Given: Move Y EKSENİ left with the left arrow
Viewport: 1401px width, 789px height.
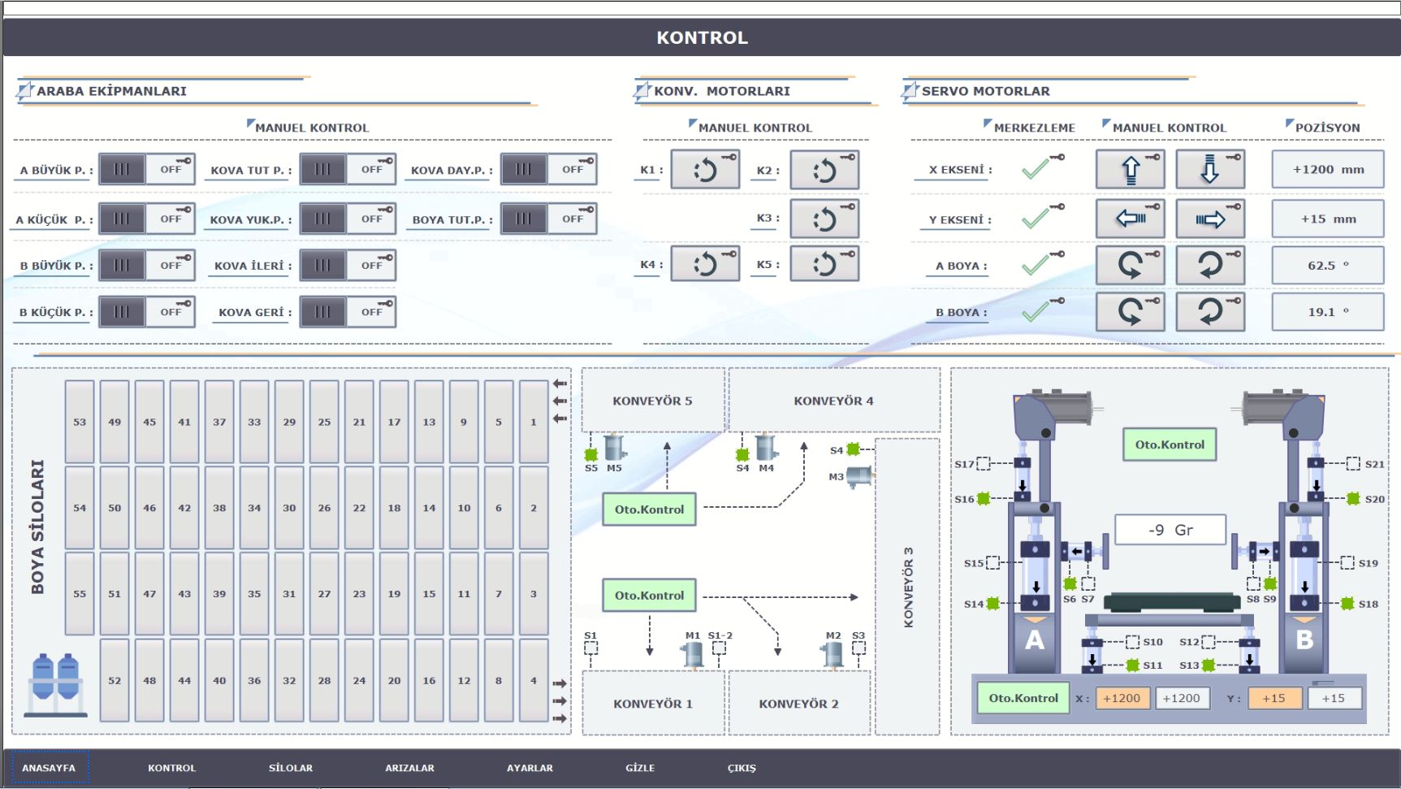Looking at the screenshot, I should point(1131,219).
